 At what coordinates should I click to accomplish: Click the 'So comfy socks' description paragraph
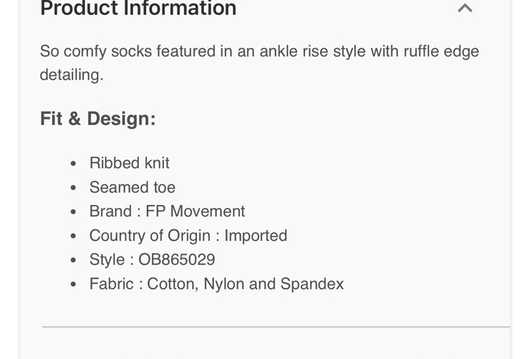click(x=259, y=52)
